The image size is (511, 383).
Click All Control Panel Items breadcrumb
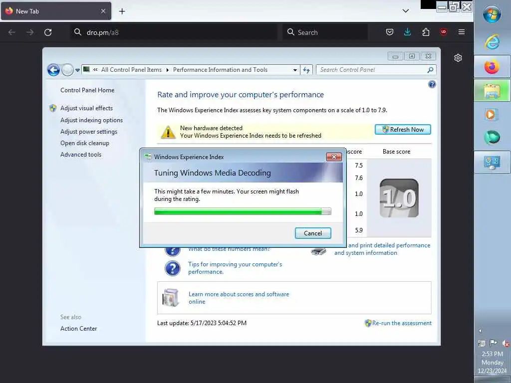[x=131, y=70]
